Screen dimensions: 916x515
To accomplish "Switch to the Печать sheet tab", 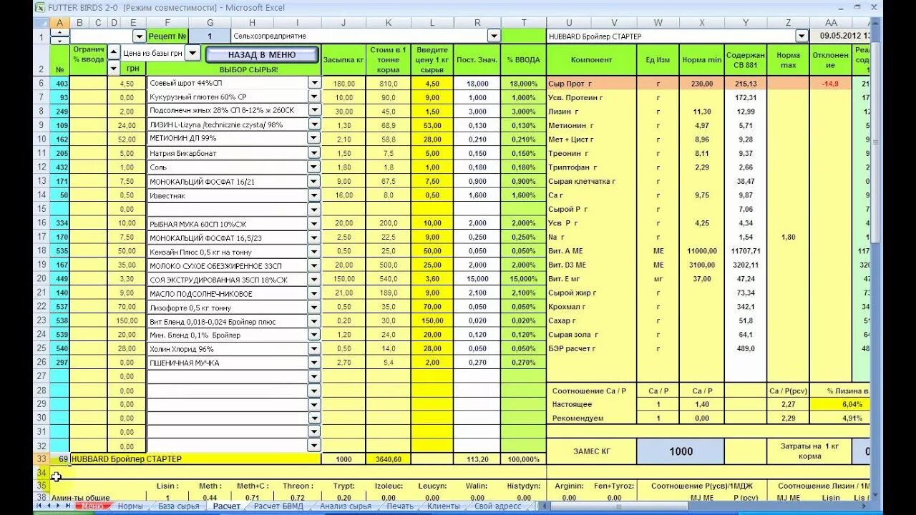I will 399,506.
